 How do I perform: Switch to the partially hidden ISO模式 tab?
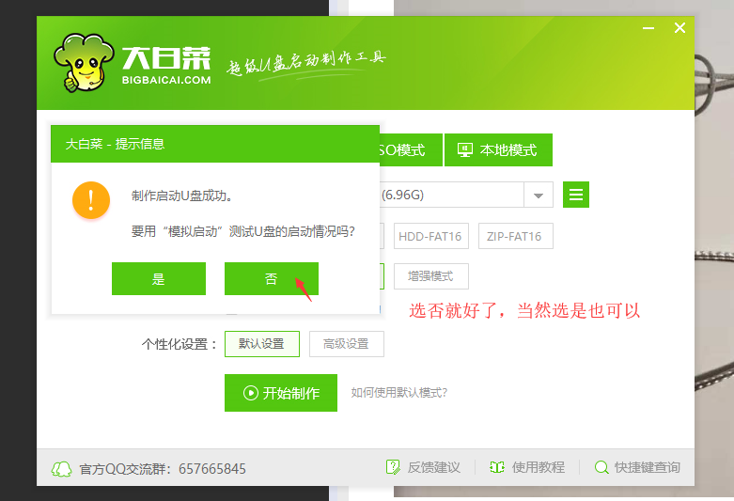410,149
